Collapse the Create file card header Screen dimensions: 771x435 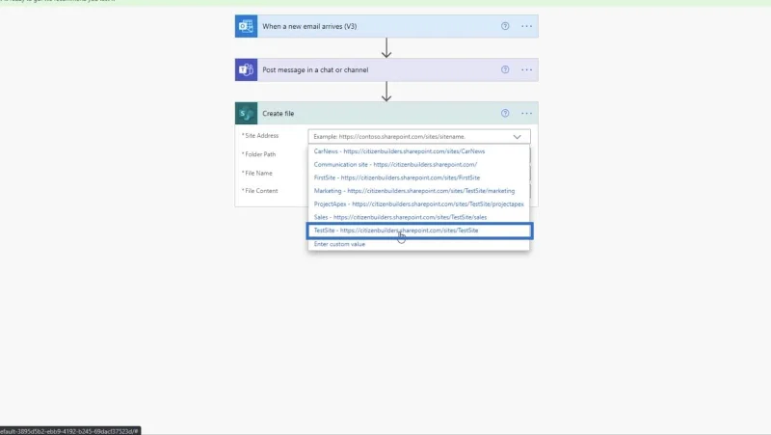pyautogui.click(x=386, y=113)
